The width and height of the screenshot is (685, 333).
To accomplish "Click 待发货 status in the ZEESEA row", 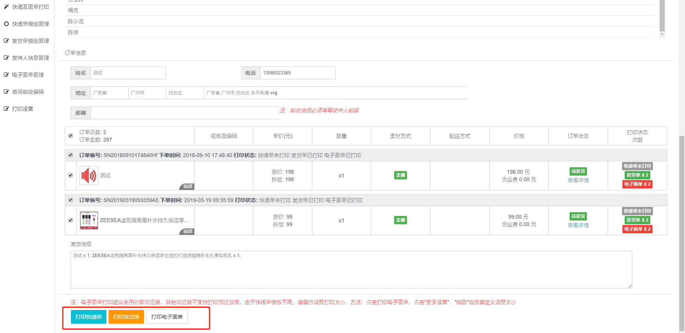I will point(578,216).
